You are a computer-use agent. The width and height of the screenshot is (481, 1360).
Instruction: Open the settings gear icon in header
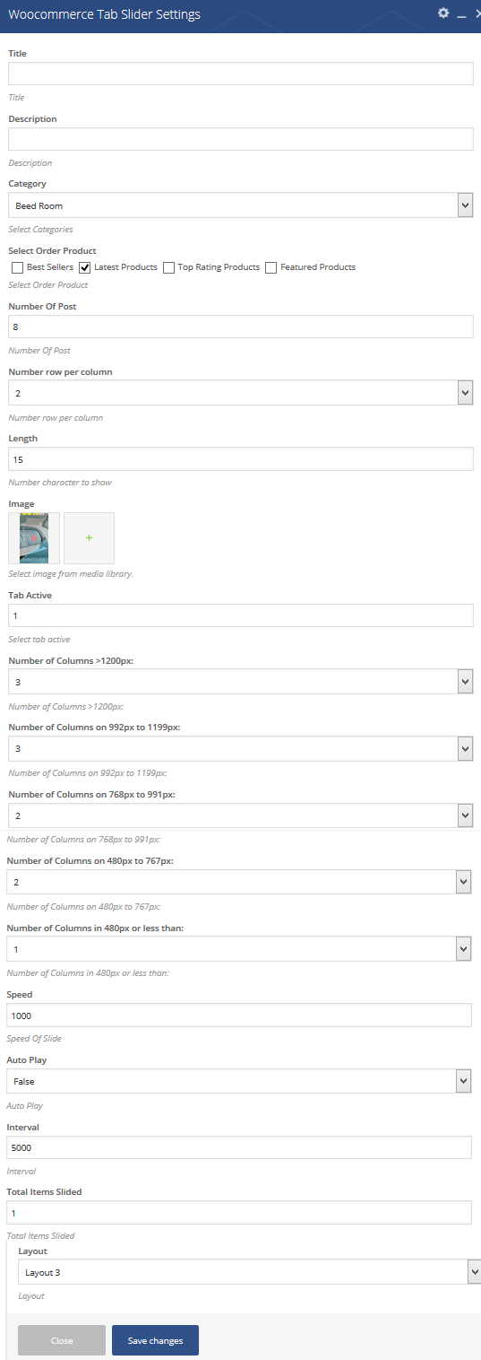click(x=442, y=13)
